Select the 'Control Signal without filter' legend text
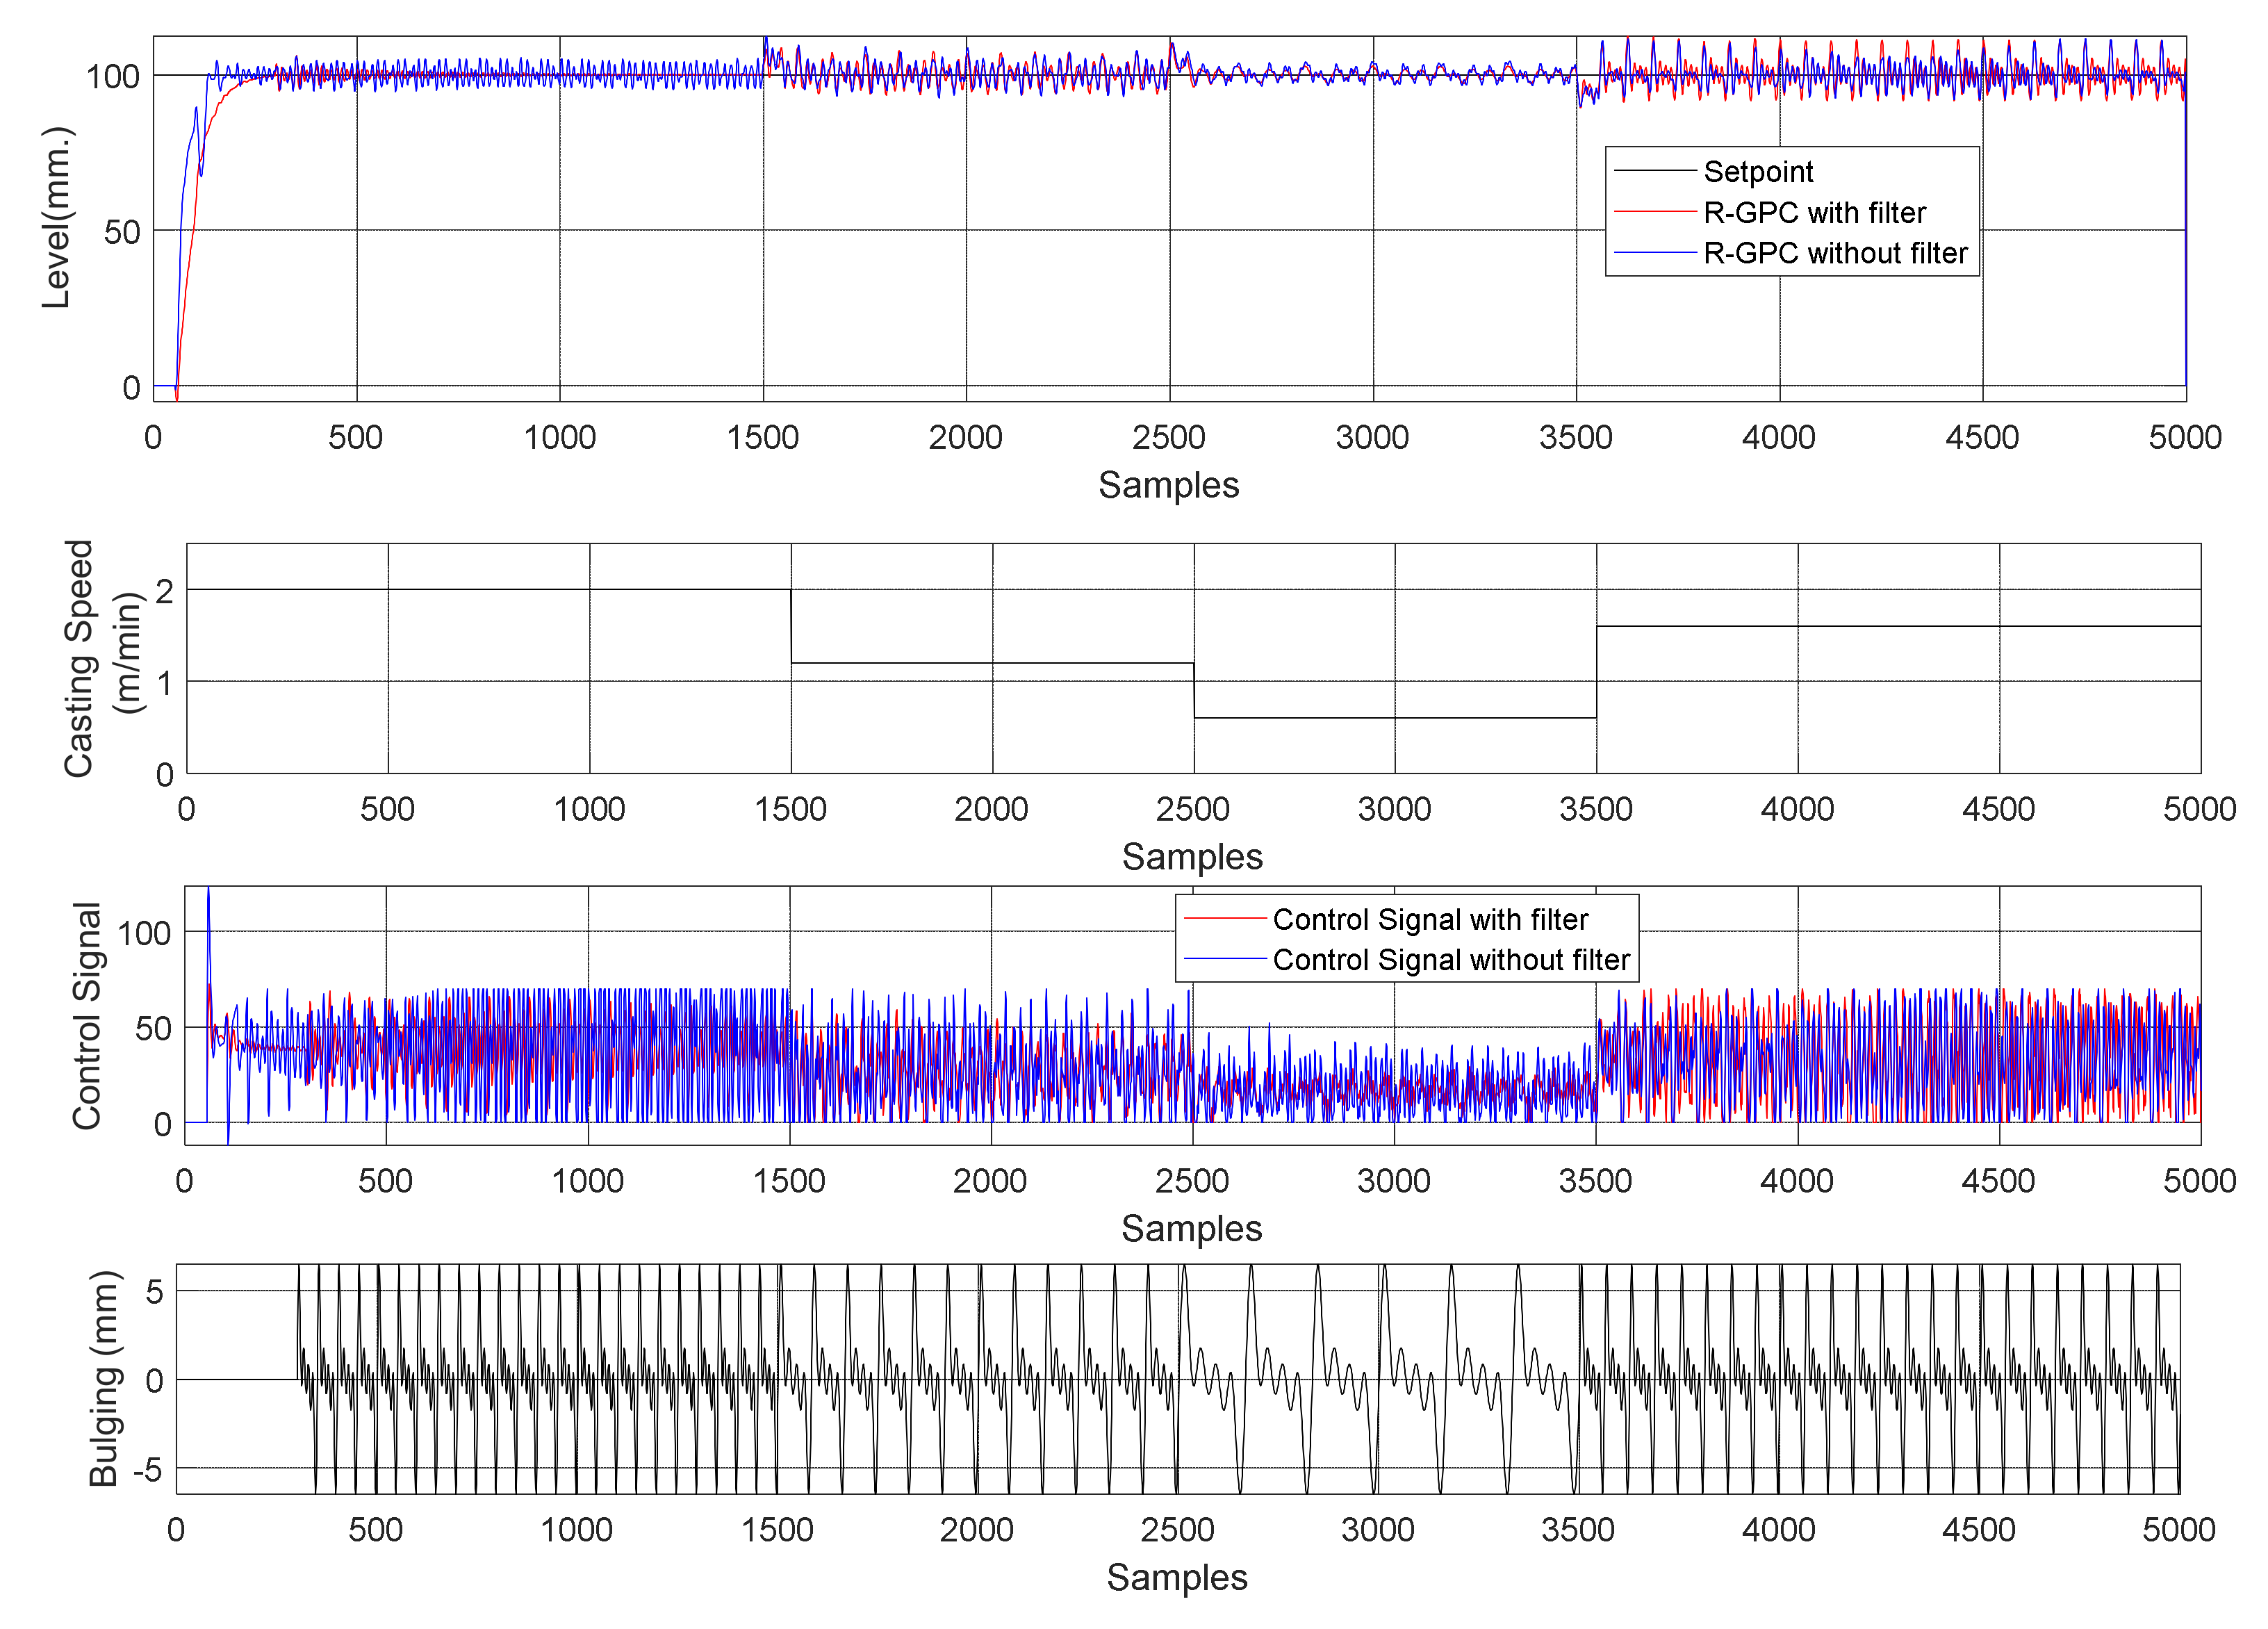2268x1629 pixels. pos(1451,960)
